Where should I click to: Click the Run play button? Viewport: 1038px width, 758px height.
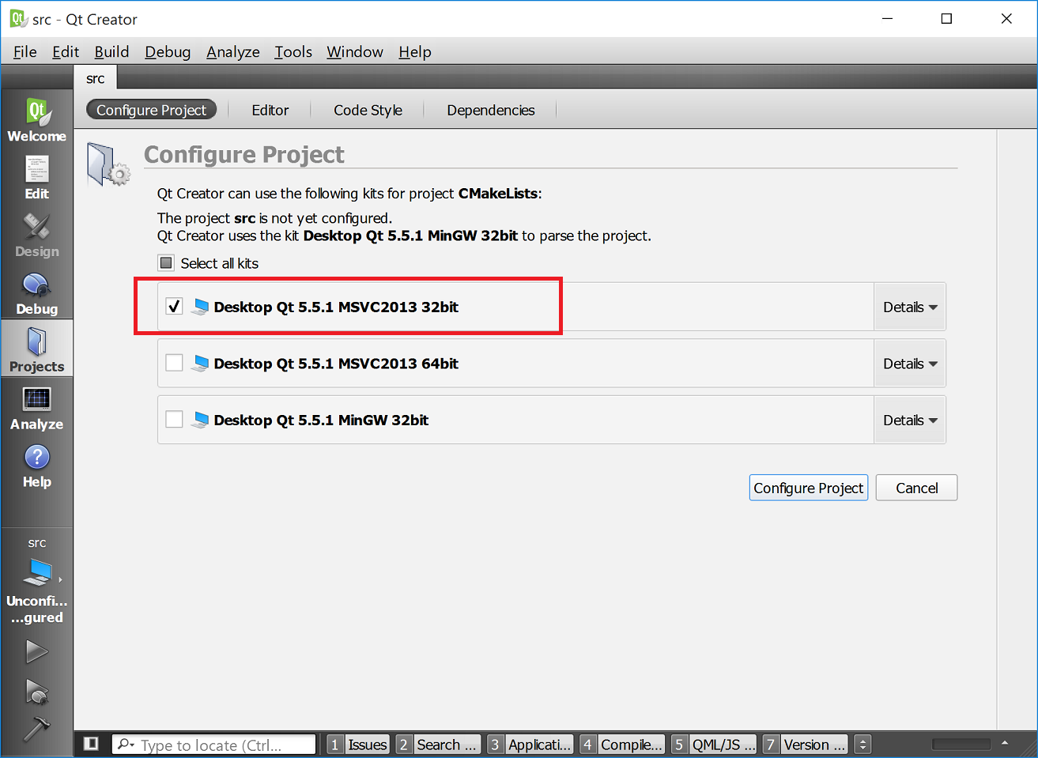(x=36, y=651)
